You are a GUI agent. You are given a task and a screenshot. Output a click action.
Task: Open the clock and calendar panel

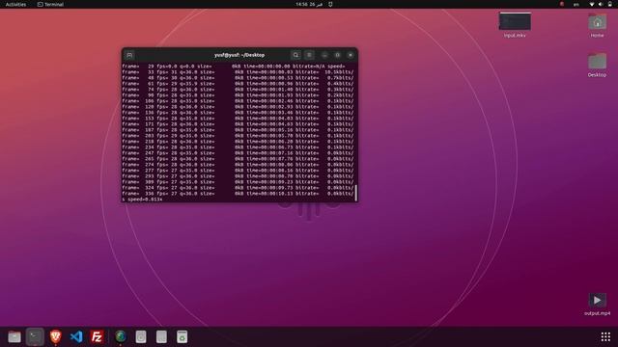[309, 4]
